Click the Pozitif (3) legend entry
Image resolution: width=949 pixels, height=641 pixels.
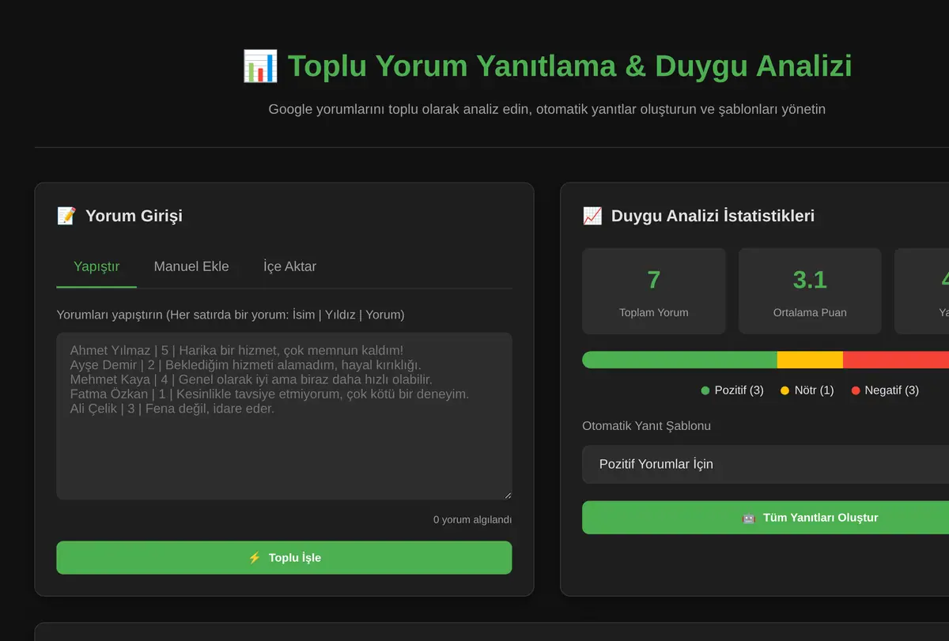point(732,390)
